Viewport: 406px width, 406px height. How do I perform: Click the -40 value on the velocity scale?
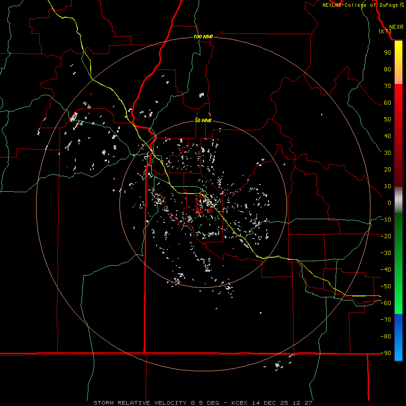coord(386,270)
